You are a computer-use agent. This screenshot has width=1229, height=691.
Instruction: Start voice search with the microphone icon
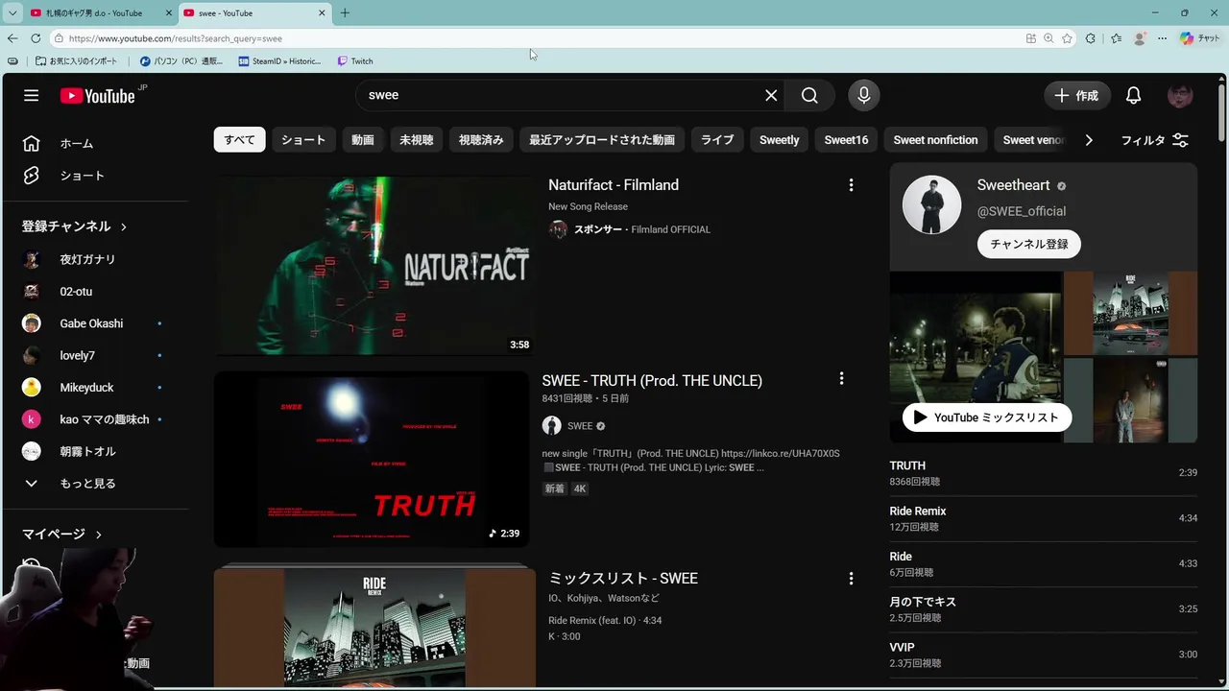pyautogui.click(x=863, y=95)
